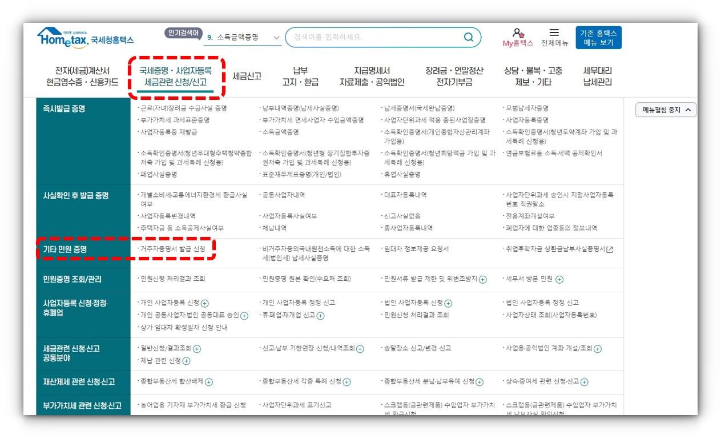Viewport: 721px width, 439px height.
Task: Collapse menu with 메뉴펼침 중지 button
Action: [666, 110]
